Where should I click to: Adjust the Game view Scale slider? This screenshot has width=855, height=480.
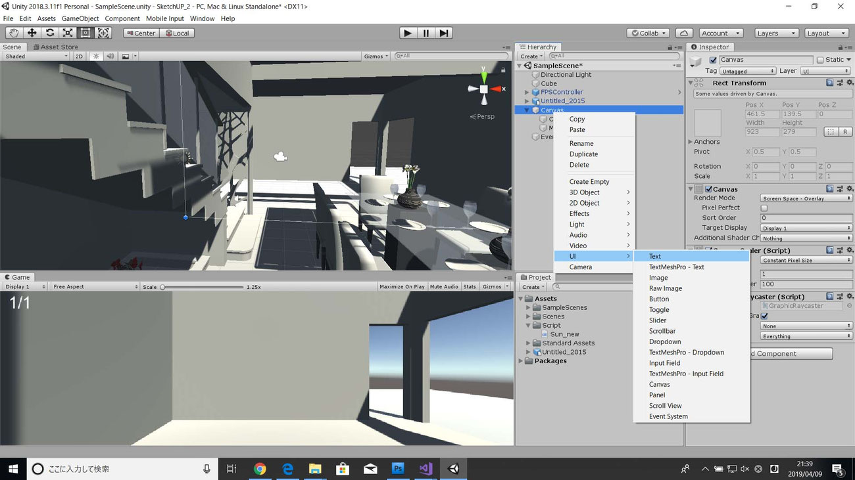coord(163,287)
